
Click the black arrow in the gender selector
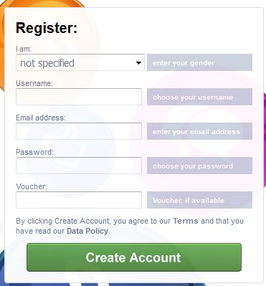pyautogui.click(x=138, y=63)
